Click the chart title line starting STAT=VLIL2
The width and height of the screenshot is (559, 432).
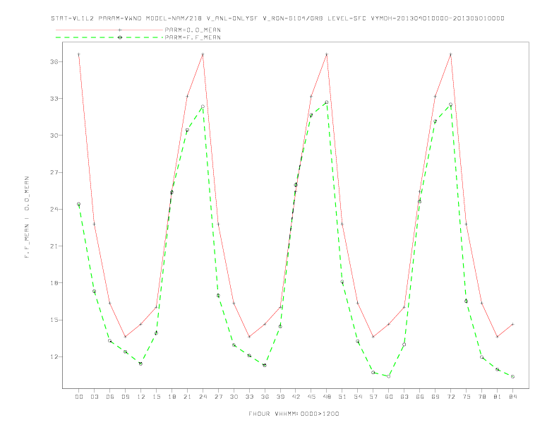pyautogui.click(x=277, y=18)
